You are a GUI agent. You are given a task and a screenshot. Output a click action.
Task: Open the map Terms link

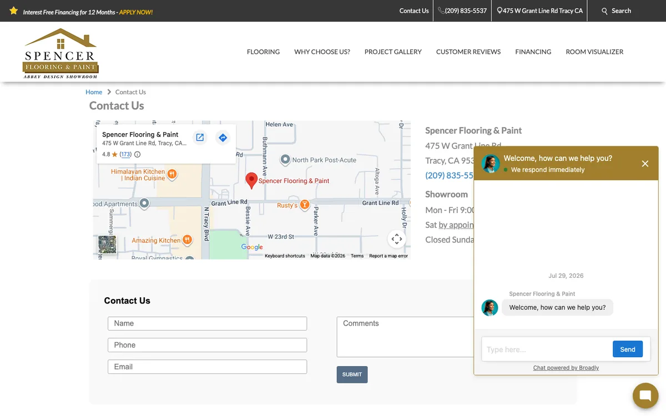(357, 256)
